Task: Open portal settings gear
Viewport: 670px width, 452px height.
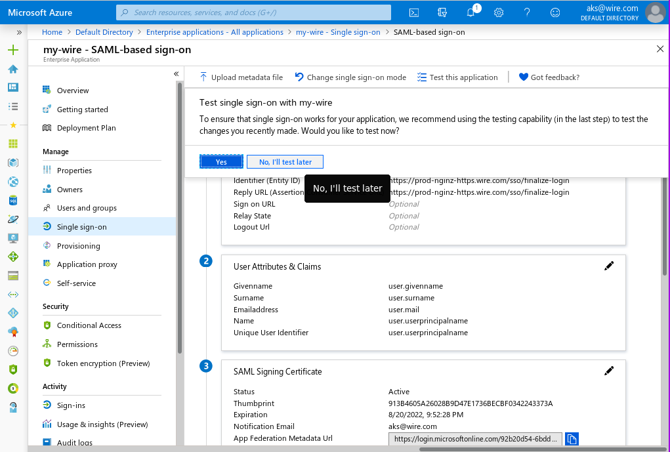Action: click(499, 12)
